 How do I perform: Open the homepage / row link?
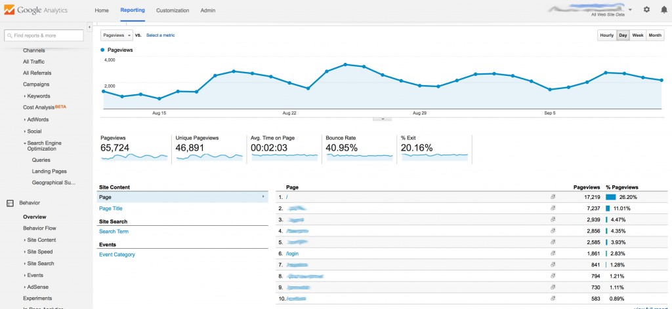click(287, 197)
